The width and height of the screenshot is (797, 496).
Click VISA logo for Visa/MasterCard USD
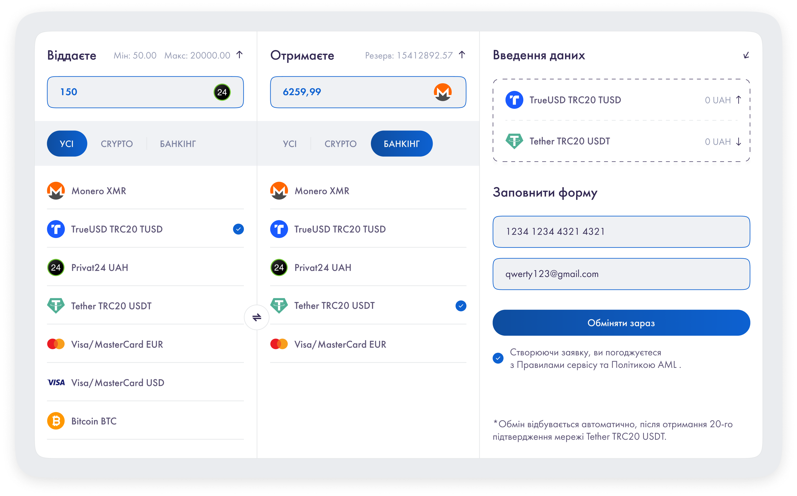[x=56, y=382]
